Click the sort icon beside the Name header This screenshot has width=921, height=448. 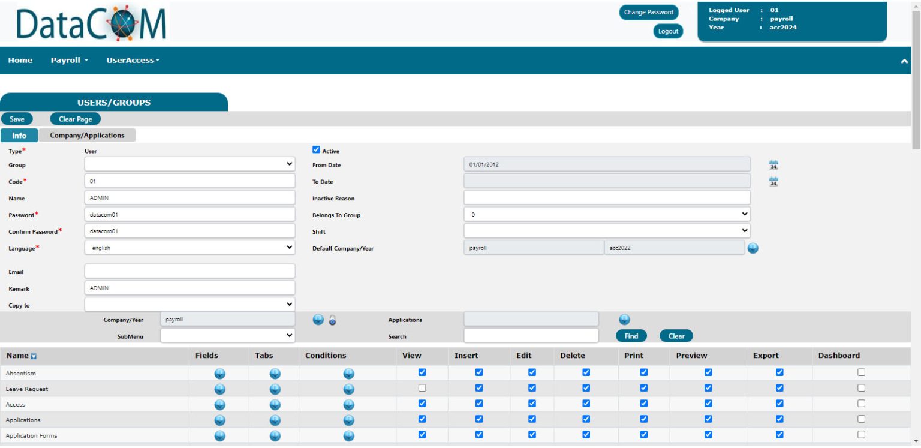point(34,356)
